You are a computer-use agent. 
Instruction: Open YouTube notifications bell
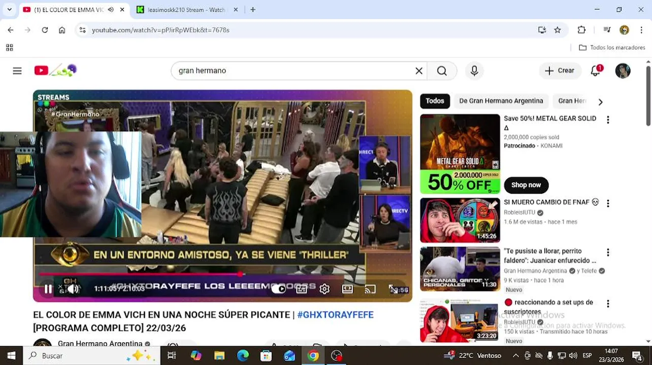coord(596,71)
